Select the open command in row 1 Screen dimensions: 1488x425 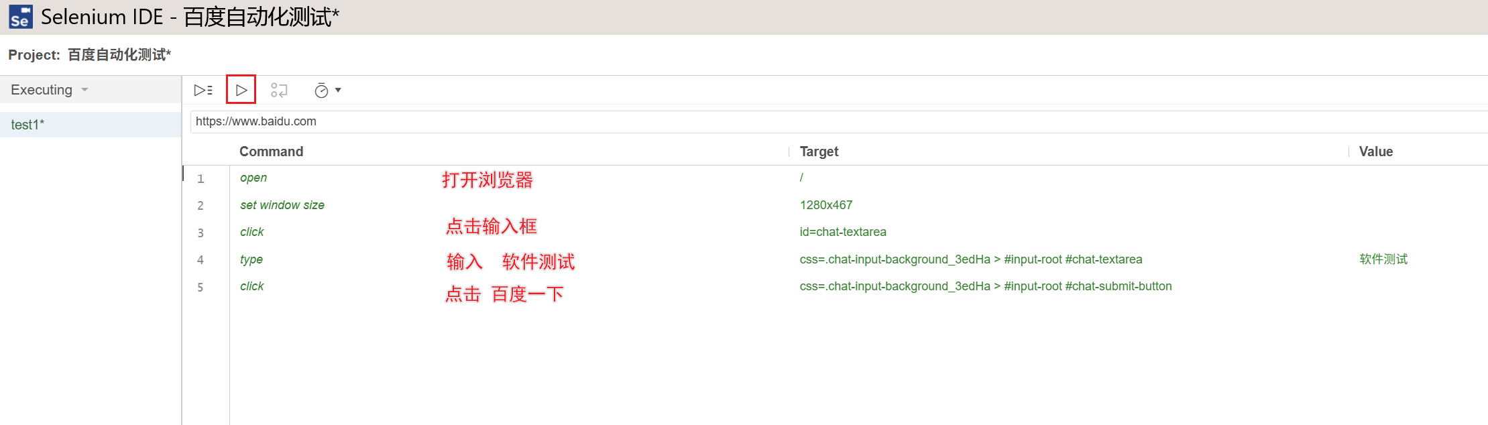coord(253,178)
